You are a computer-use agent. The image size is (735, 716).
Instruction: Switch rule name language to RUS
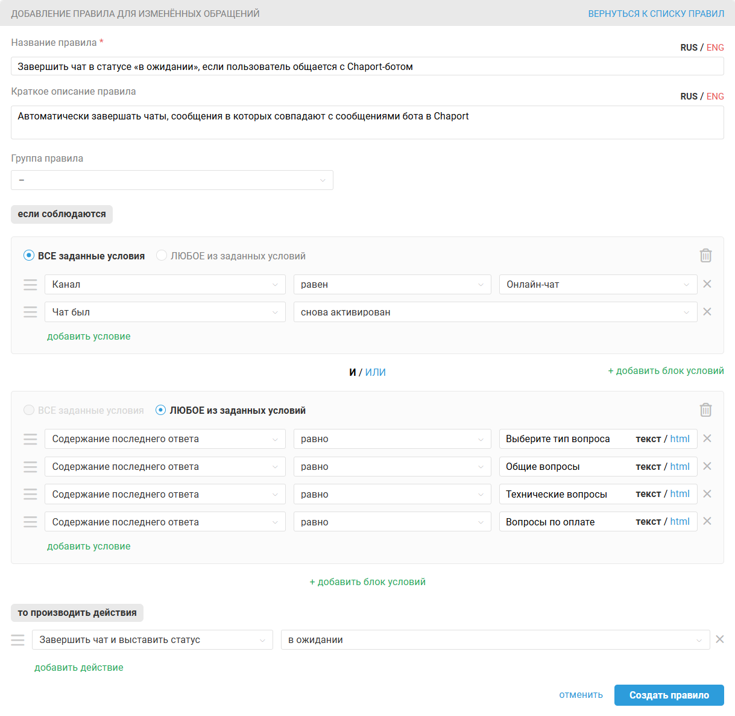tap(689, 48)
